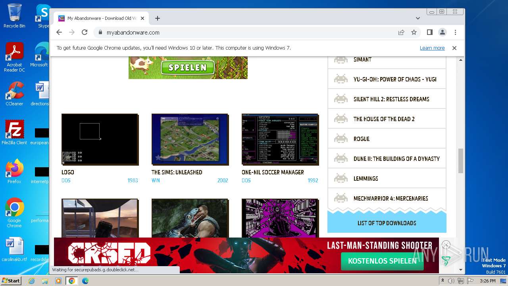Image resolution: width=508 pixels, height=286 pixels.
Task: Open the Chrome side panel
Action: pos(430,33)
